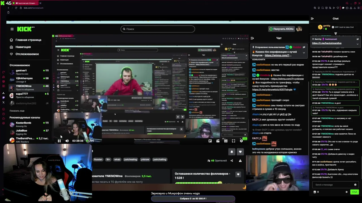Viewport: 362px width, 203px height.
Task: Switch to theater mode in player controls
Action: (x=226, y=141)
